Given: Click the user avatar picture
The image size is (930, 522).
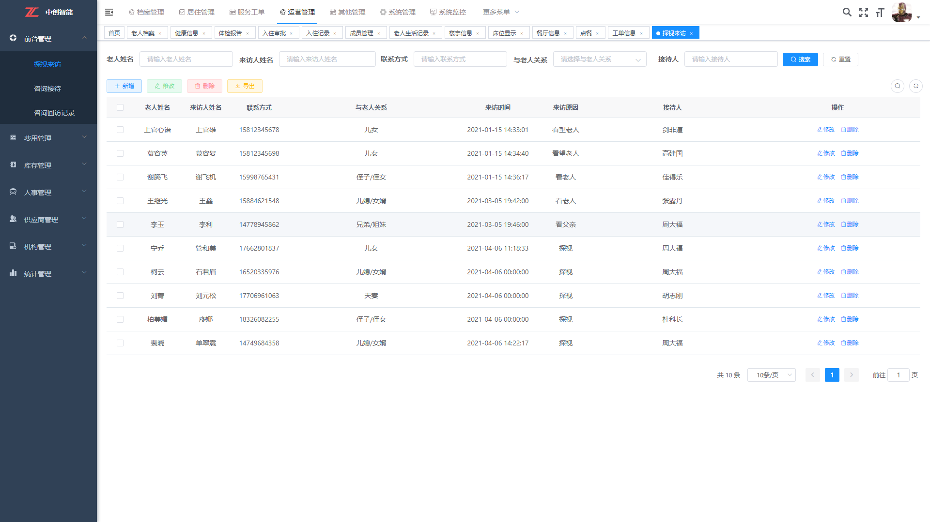Looking at the screenshot, I should [x=901, y=12].
